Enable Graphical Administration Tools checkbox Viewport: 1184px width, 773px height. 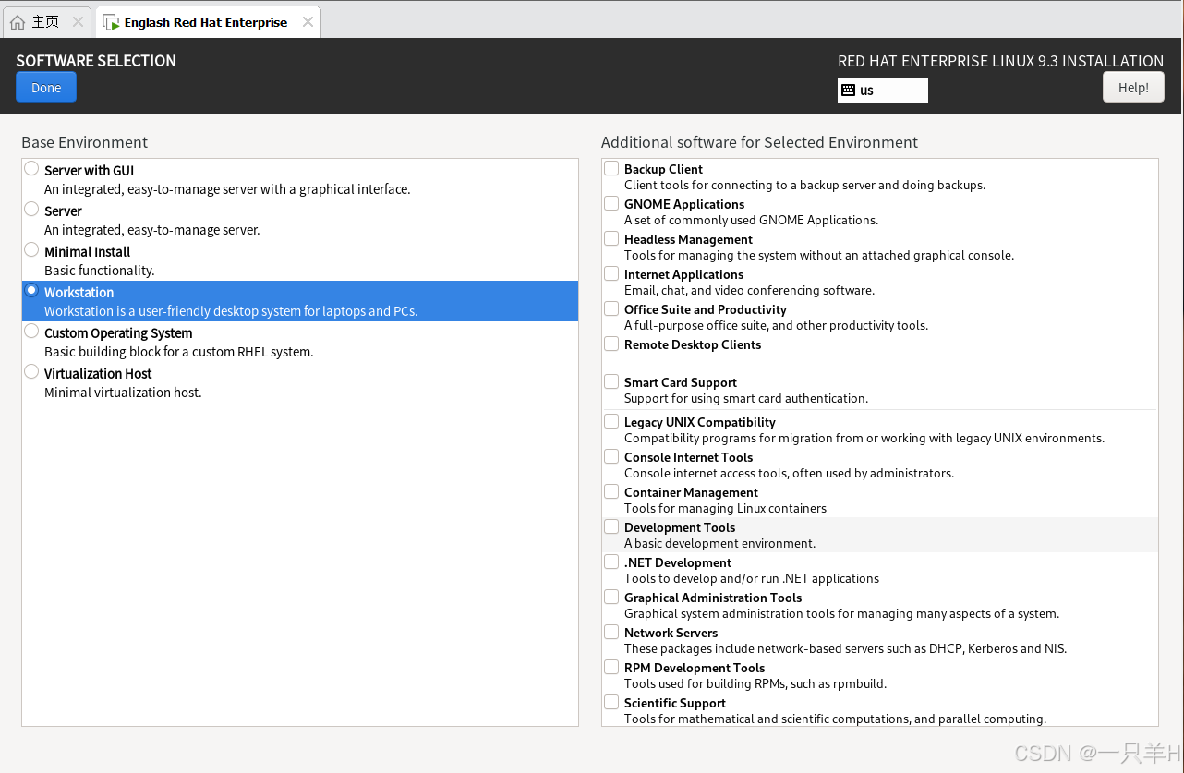click(611, 597)
